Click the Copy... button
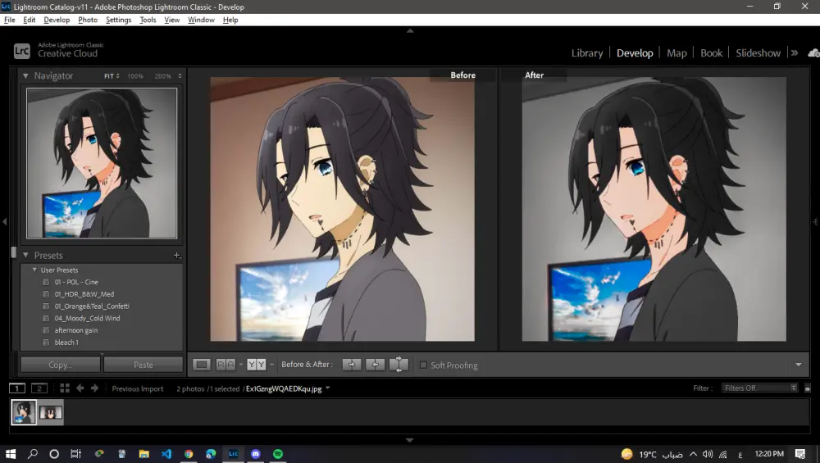Viewport: 820px width, 463px height. point(60,365)
